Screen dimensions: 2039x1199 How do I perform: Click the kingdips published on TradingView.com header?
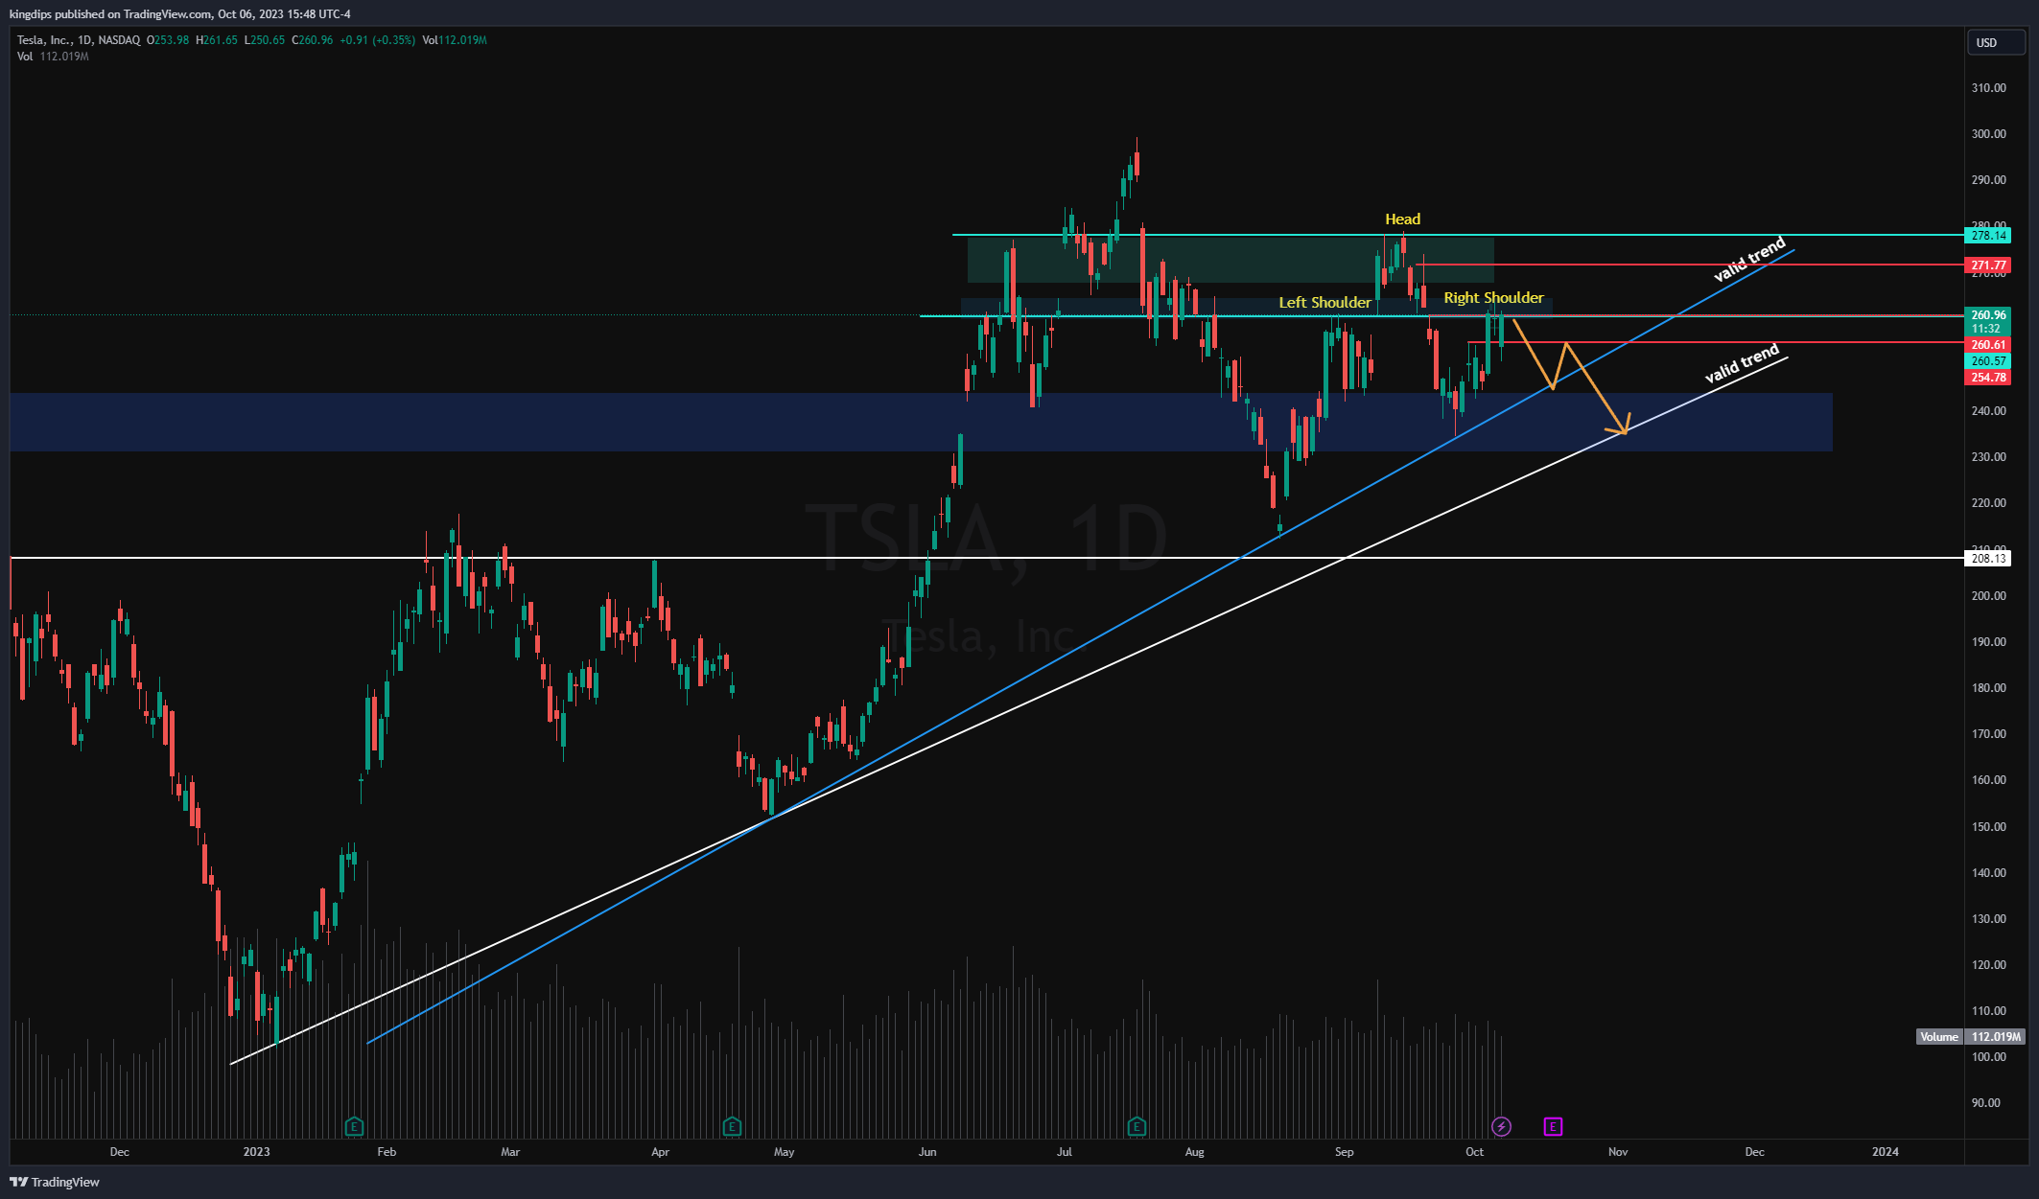coord(179,14)
